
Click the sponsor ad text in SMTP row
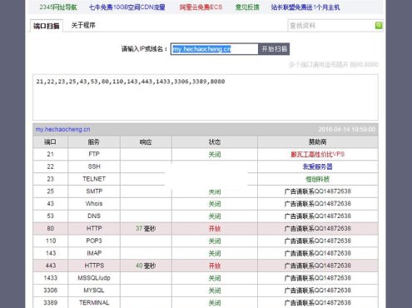tap(318, 191)
